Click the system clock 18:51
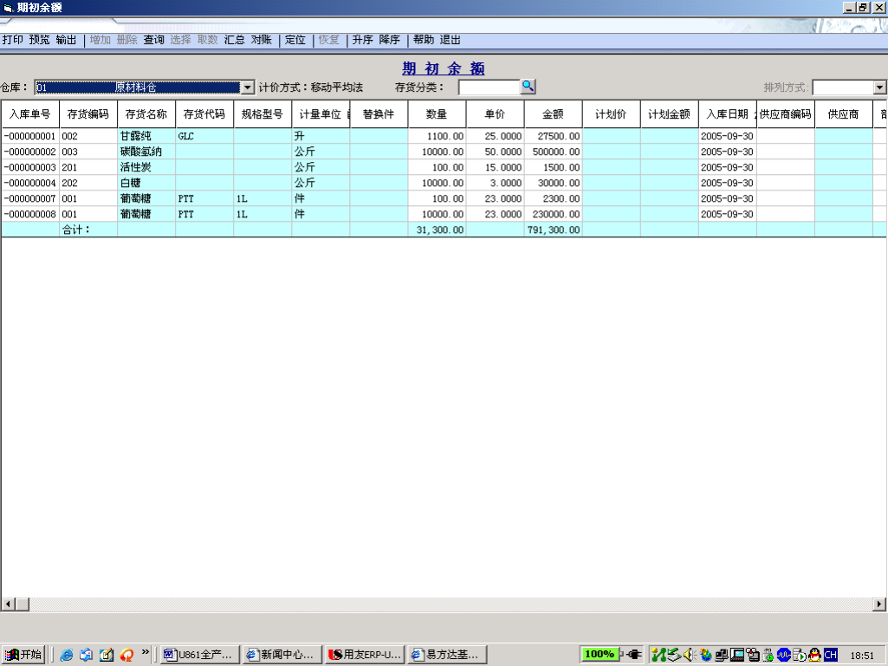The height and width of the screenshot is (666, 888). (x=861, y=656)
